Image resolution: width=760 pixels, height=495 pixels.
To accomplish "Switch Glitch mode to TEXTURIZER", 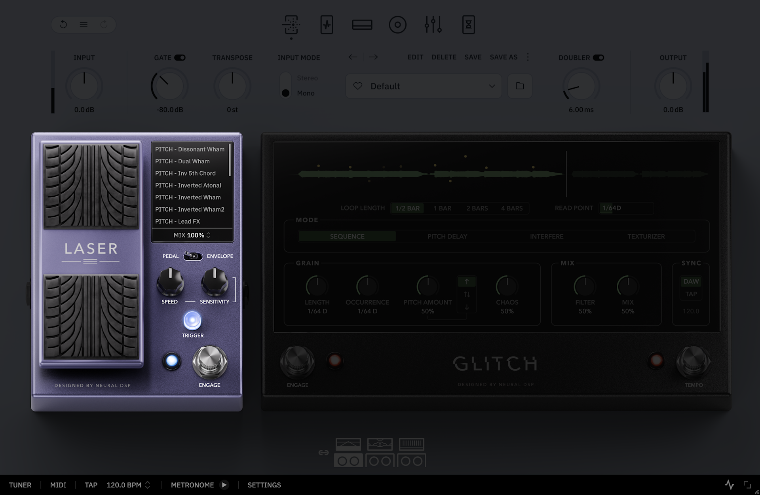I will click(x=646, y=236).
